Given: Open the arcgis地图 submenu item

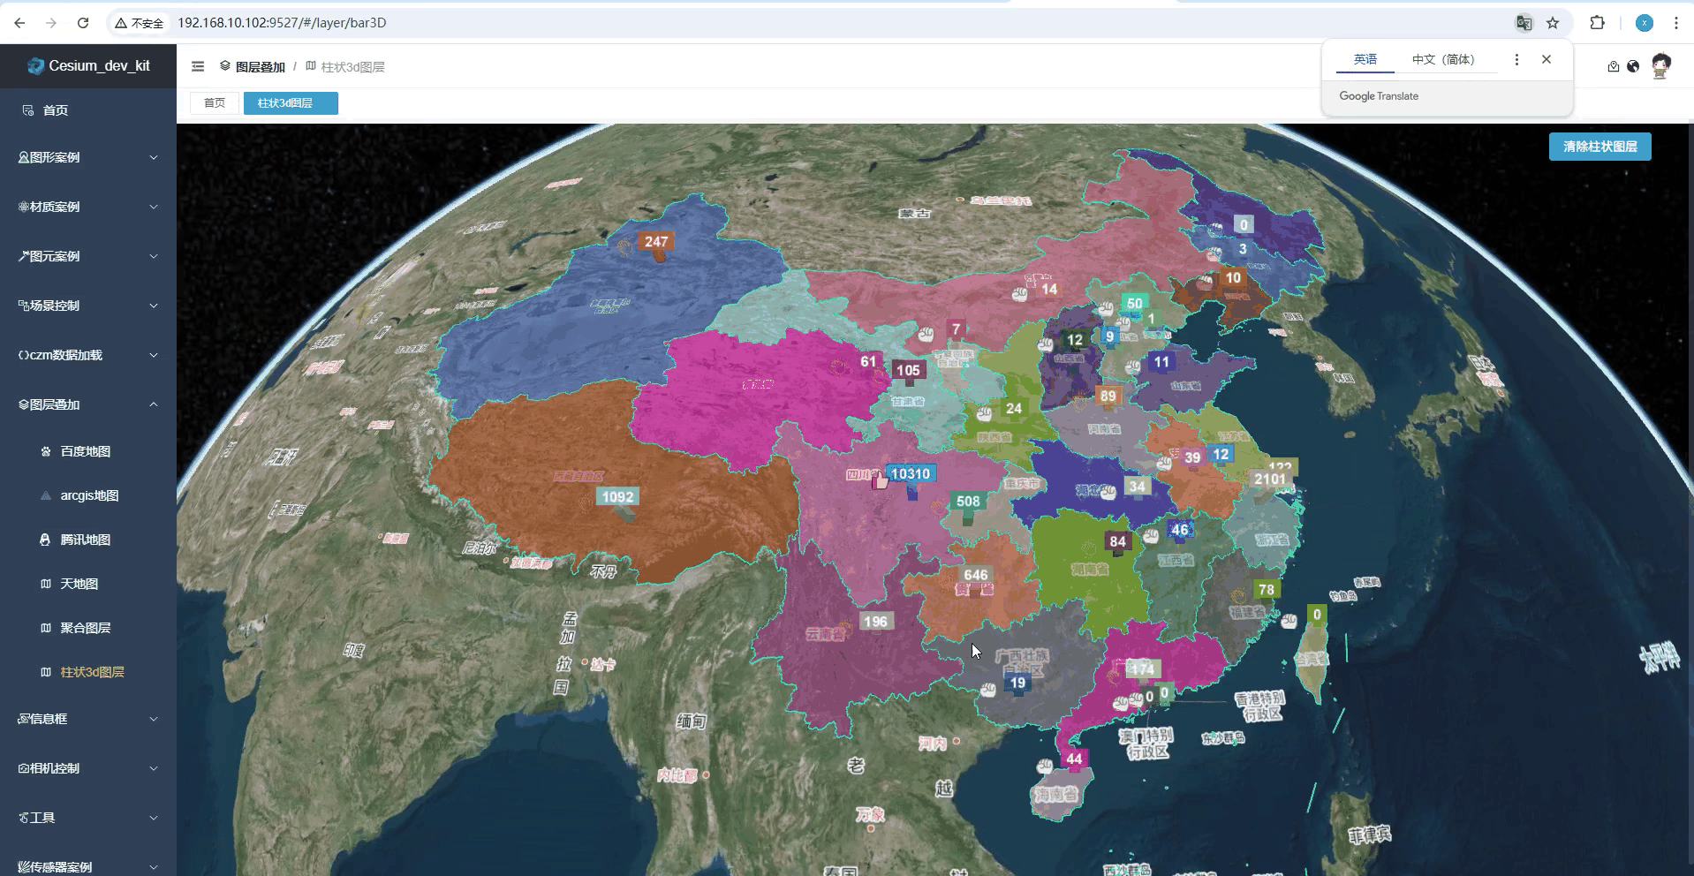Looking at the screenshot, I should [x=88, y=495].
